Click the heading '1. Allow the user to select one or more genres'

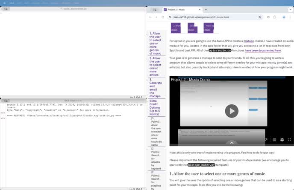(x=217, y=174)
